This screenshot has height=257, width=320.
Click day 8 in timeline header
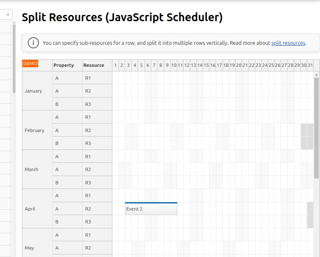click(x=160, y=65)
